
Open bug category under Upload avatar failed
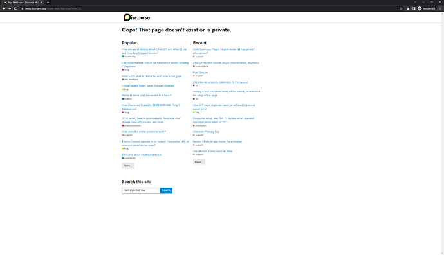(x=125, y=89)
